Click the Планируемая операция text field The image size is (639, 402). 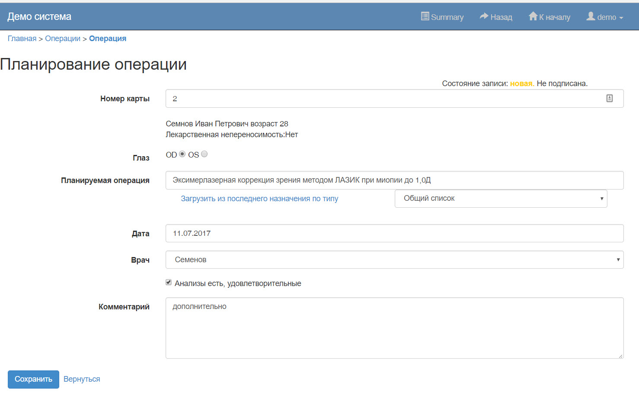tap(394, 180)
